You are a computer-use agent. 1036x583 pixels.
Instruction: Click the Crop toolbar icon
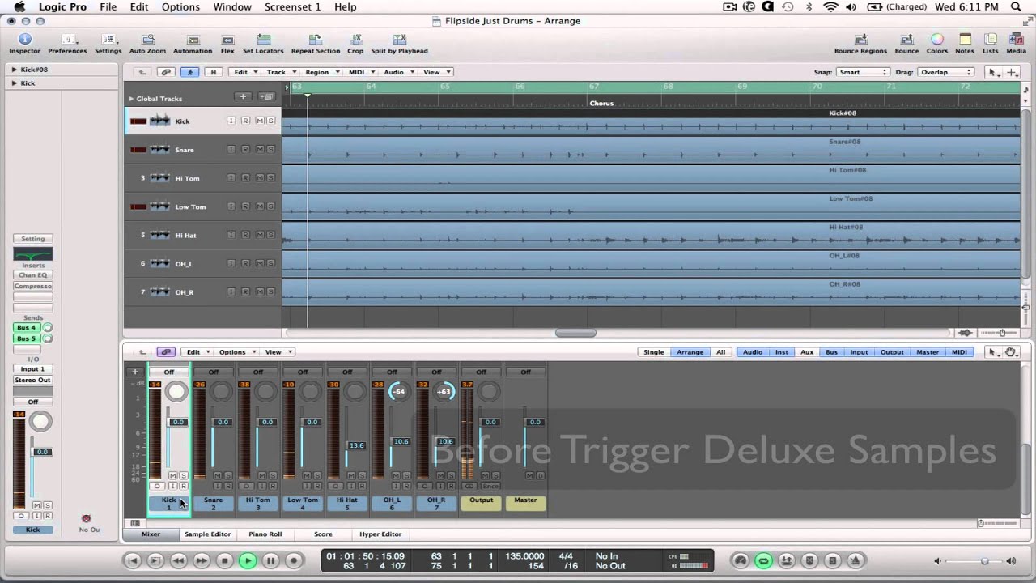click(355, 44)
